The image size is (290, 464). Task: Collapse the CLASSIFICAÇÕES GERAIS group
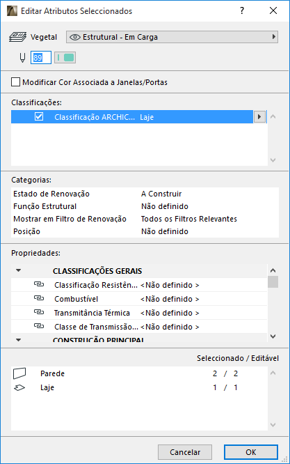19,270
